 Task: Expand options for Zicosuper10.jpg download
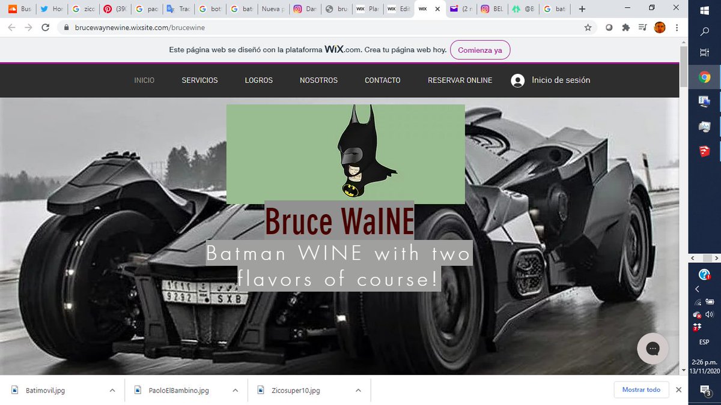pyautogui.click(x=358, y=390)
